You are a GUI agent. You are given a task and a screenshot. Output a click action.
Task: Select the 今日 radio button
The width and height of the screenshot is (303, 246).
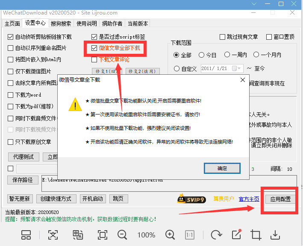click(201, 55)
